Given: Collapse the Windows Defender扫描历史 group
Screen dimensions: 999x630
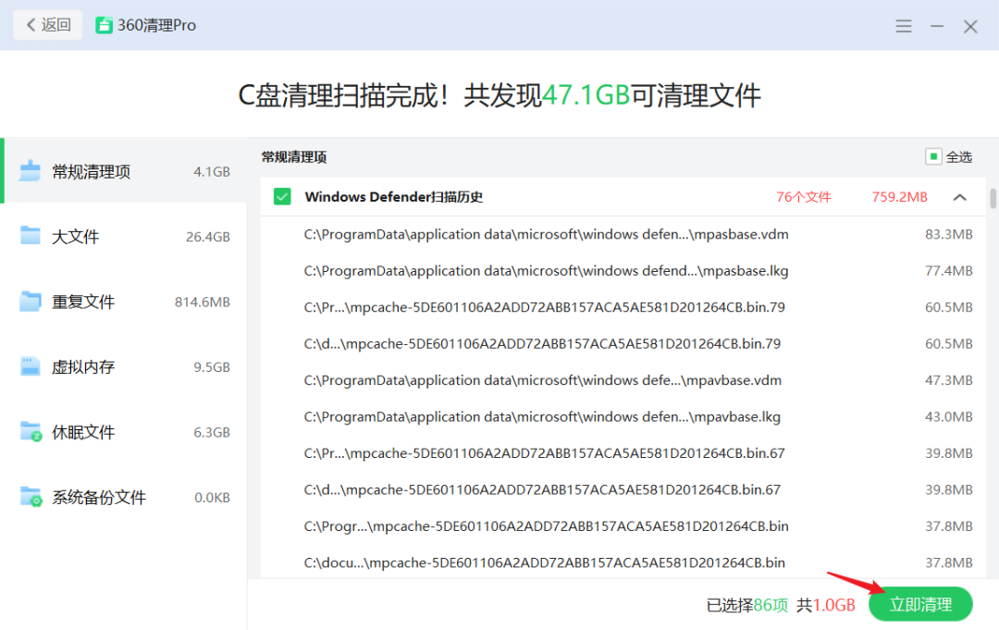Looking at the screenshot, I should pyautogui.click(x=959, y=197).
